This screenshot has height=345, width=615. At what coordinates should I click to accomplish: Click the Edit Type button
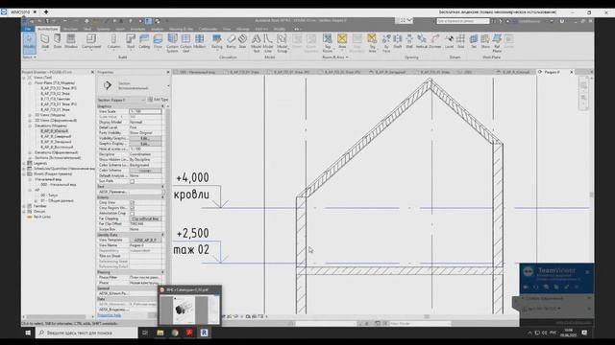coord(158,100)
